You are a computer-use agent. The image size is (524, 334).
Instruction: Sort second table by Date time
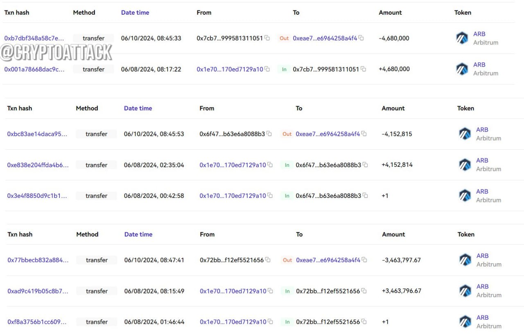pyautogui.click(x=138, y=108)
